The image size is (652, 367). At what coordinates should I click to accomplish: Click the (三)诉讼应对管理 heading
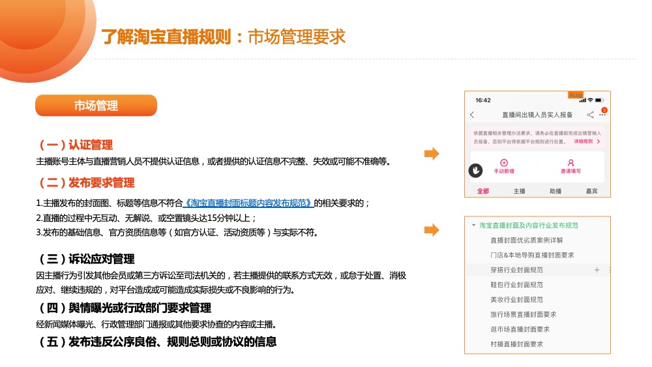coord(87,259)
